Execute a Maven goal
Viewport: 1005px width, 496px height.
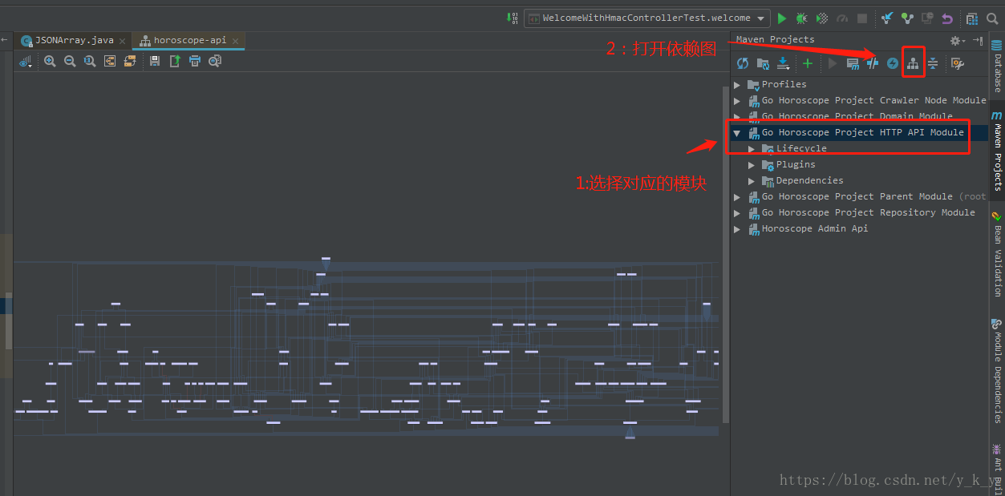tap(853, 63)
